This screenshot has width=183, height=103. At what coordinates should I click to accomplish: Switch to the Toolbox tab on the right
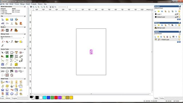162,98
